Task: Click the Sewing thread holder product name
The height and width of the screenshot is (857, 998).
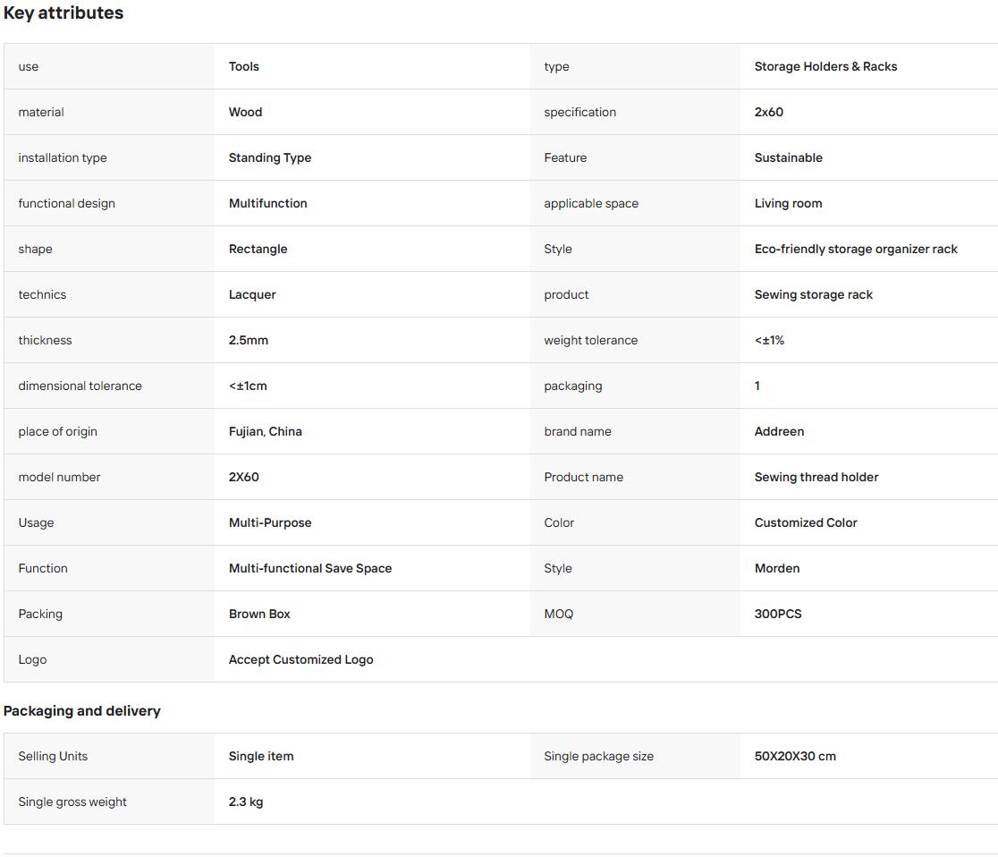Action: tap(816, 477)
